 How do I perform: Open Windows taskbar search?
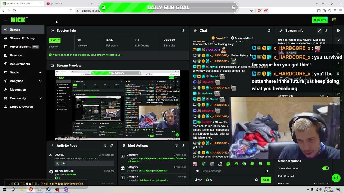13,190
